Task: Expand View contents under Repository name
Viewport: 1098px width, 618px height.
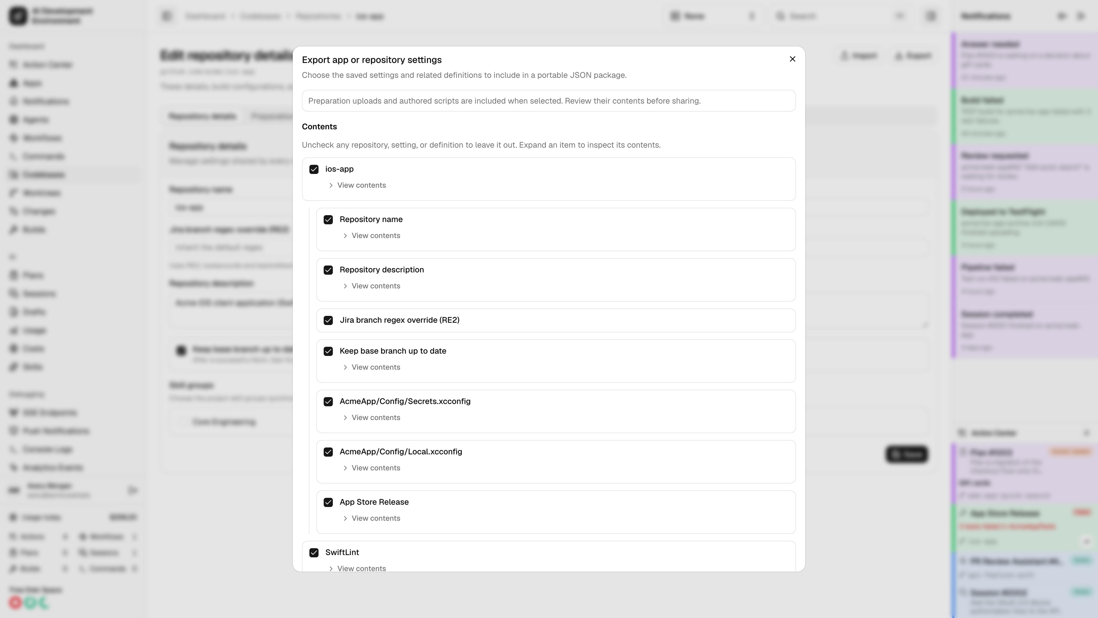Action: pos(372,235)
